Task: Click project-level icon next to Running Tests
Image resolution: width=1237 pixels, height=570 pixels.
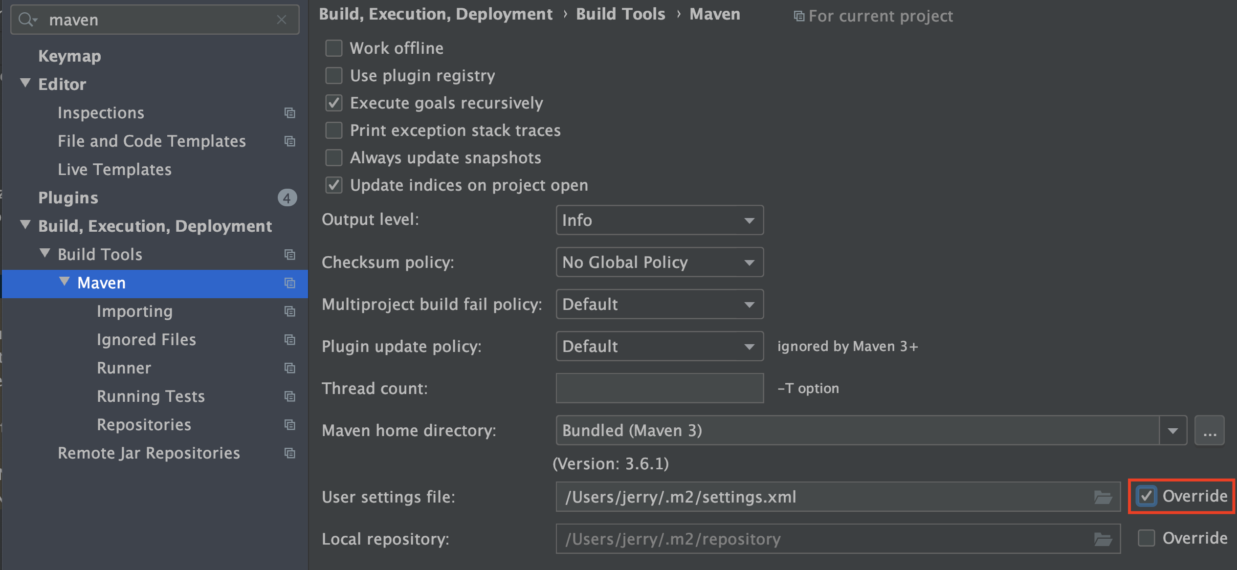Action: tap(290, 396)
